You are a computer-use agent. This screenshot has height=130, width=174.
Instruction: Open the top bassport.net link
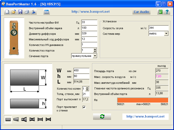click(x=91, y=11)
